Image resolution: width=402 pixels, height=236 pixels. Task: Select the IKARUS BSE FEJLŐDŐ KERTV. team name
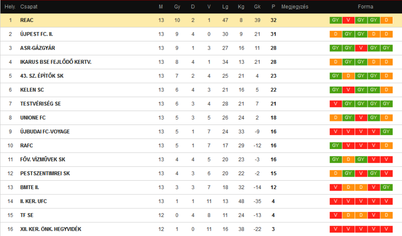coord(56,62)
